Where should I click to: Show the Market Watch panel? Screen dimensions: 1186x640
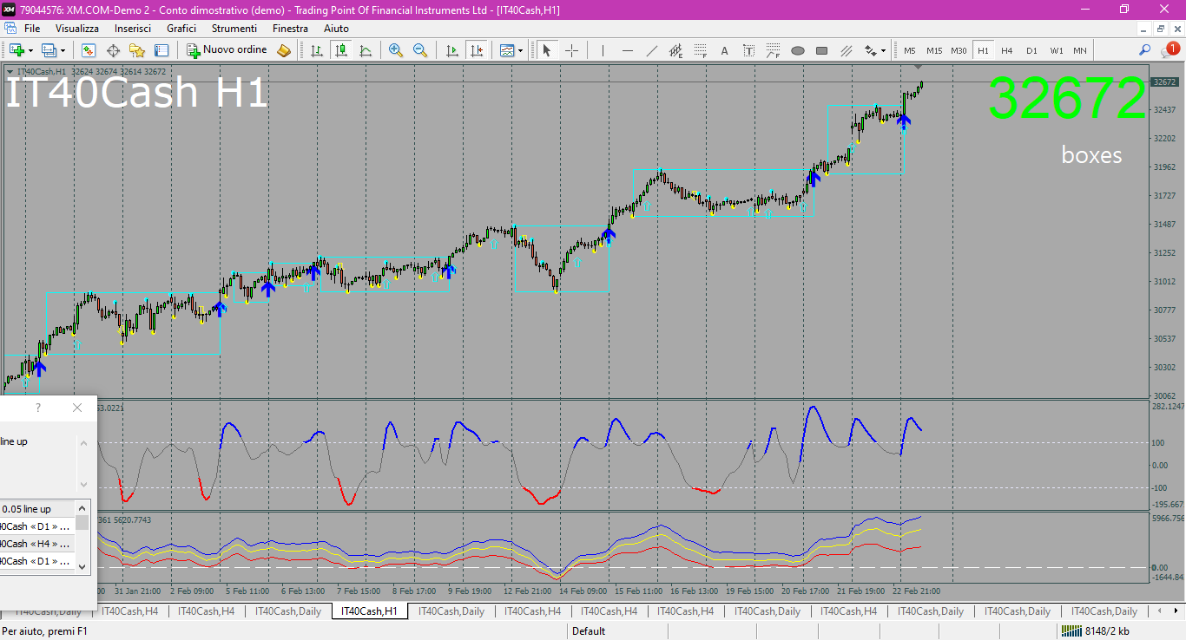(x=89, y=50)
